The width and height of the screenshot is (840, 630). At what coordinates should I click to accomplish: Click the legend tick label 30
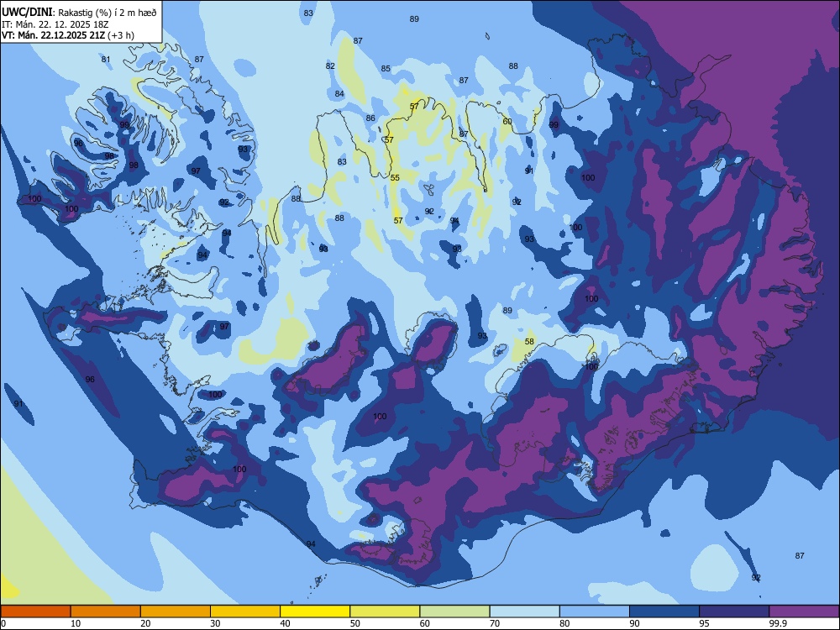click(215, 623)
